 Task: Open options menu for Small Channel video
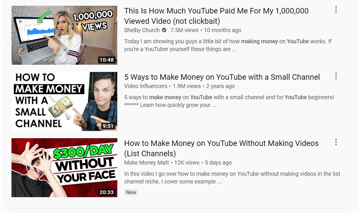click(336, 76)
